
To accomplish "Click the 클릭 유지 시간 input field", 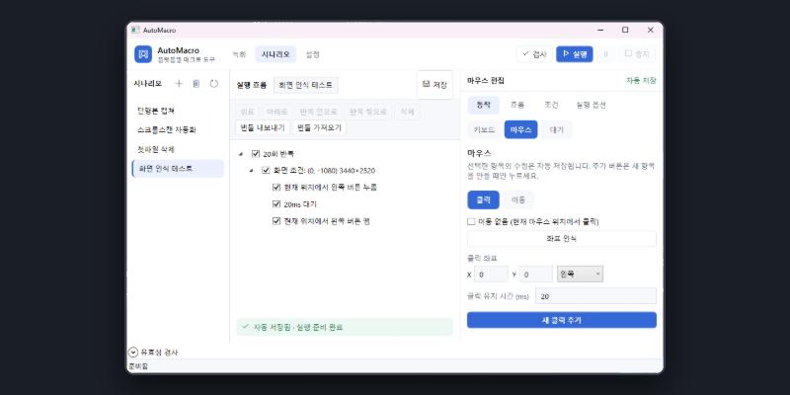I will tap(595, 296).
